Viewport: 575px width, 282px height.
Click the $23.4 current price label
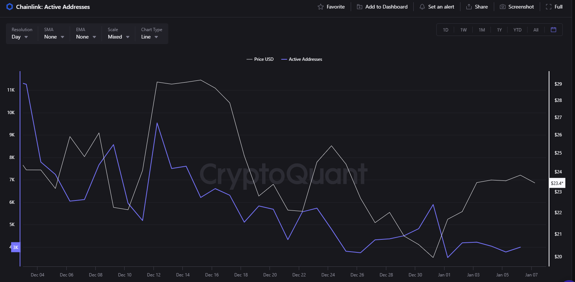[x=557, y=183]
